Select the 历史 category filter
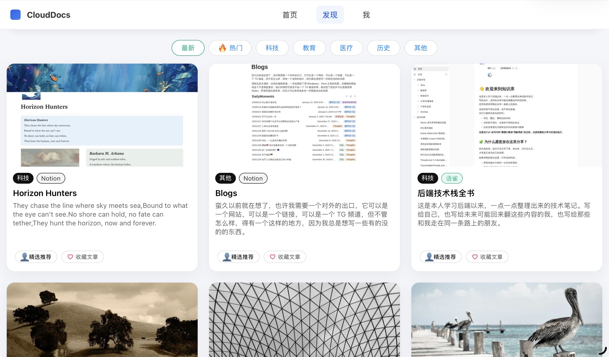 click(x=383, y=48)
